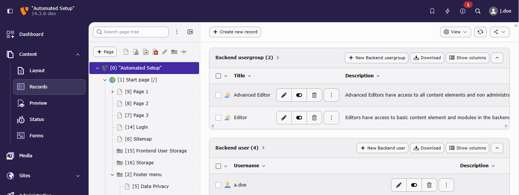Image resolution: width=519 pixels, height=195 pixels.
Task: Click Create new record button
Action: (235, 32)
